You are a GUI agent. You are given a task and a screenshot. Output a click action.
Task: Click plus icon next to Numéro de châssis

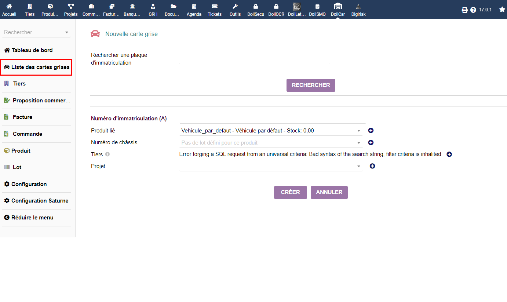[371, 143]
